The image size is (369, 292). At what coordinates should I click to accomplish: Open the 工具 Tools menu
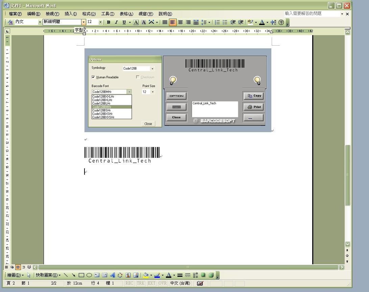108,14
